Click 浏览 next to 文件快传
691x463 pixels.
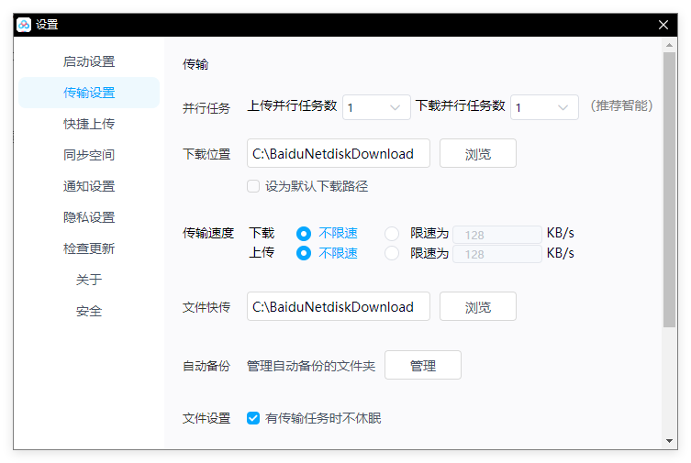[478, 306]
